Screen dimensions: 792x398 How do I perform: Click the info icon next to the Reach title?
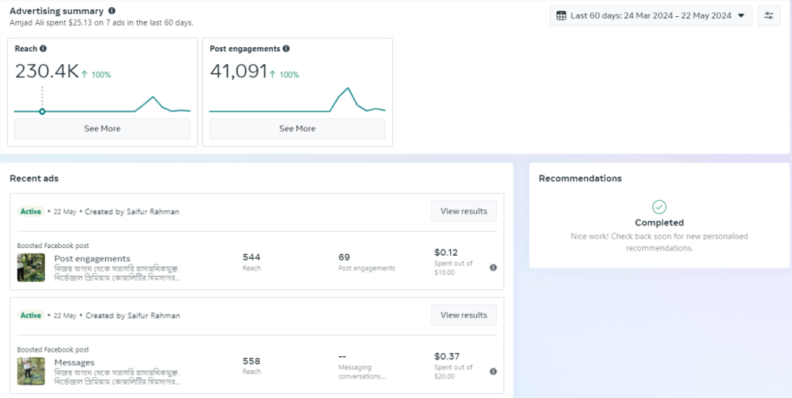coord(43,49)
